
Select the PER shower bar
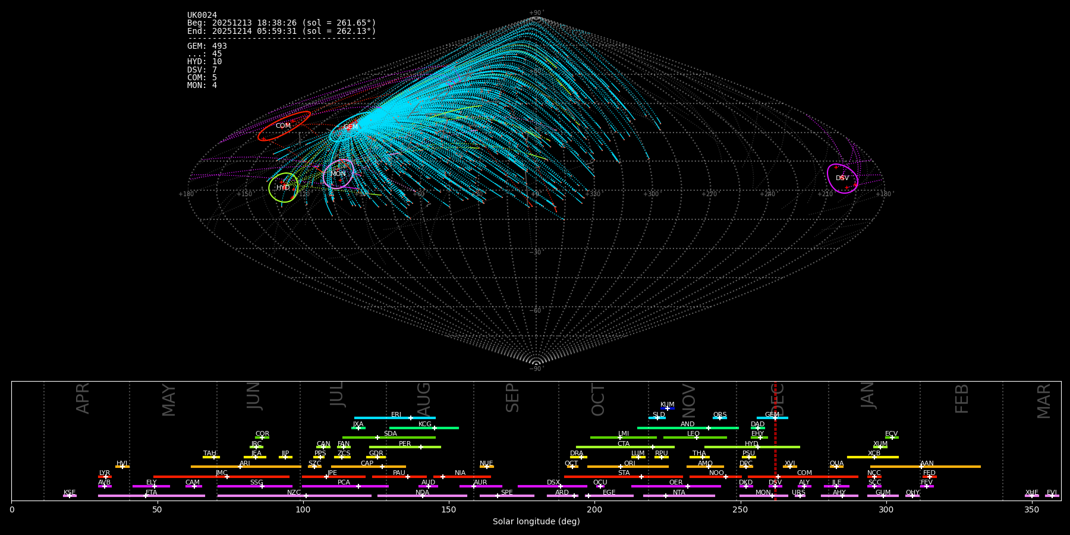[405, 447]
